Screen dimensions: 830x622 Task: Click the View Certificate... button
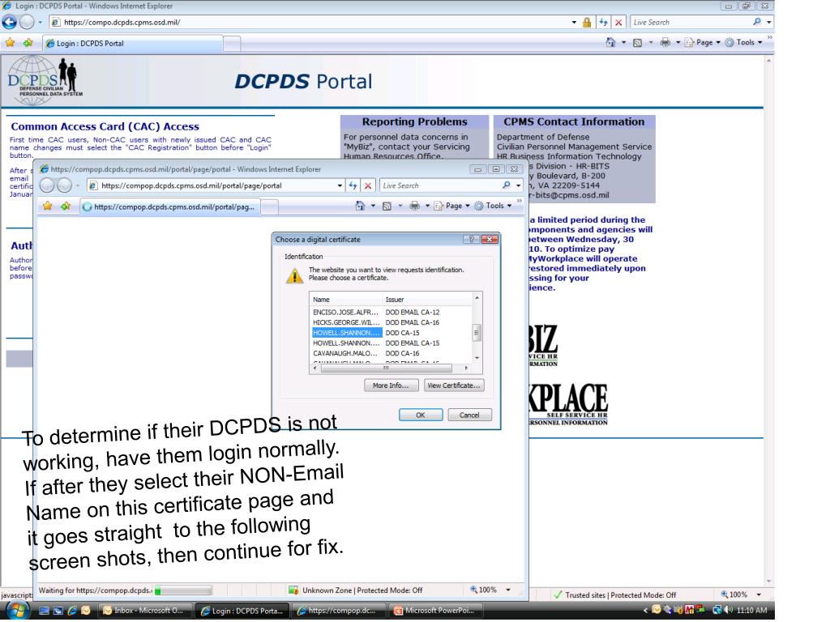point(454,385)
